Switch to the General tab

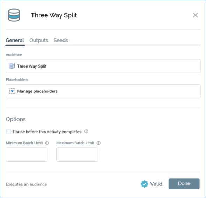[x=15, y=40]
